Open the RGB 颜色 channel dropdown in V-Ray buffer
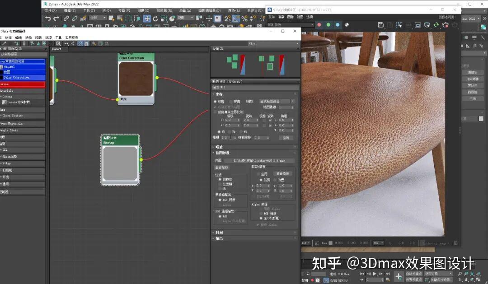Screen dimensions: 488x284 (x=291, y=24)
